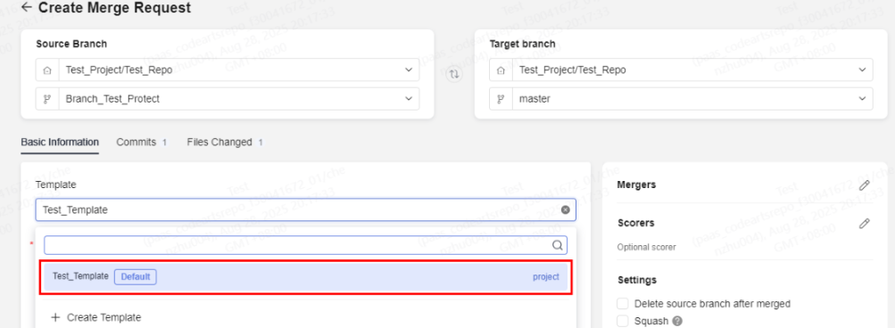Click the target branch fork icon
This screenshot has width=895, height=328.
[501, 99]
